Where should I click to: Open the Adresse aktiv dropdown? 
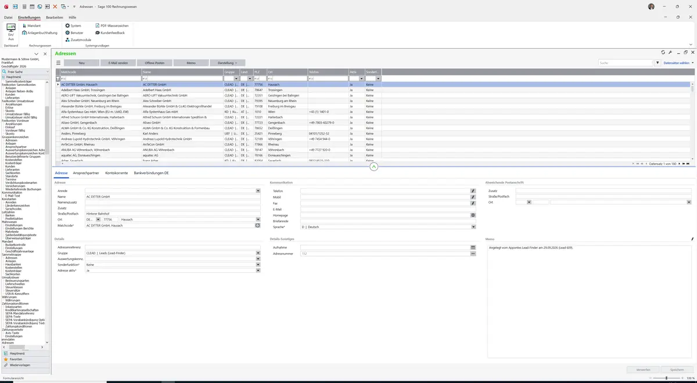click(x=258, y=270)
